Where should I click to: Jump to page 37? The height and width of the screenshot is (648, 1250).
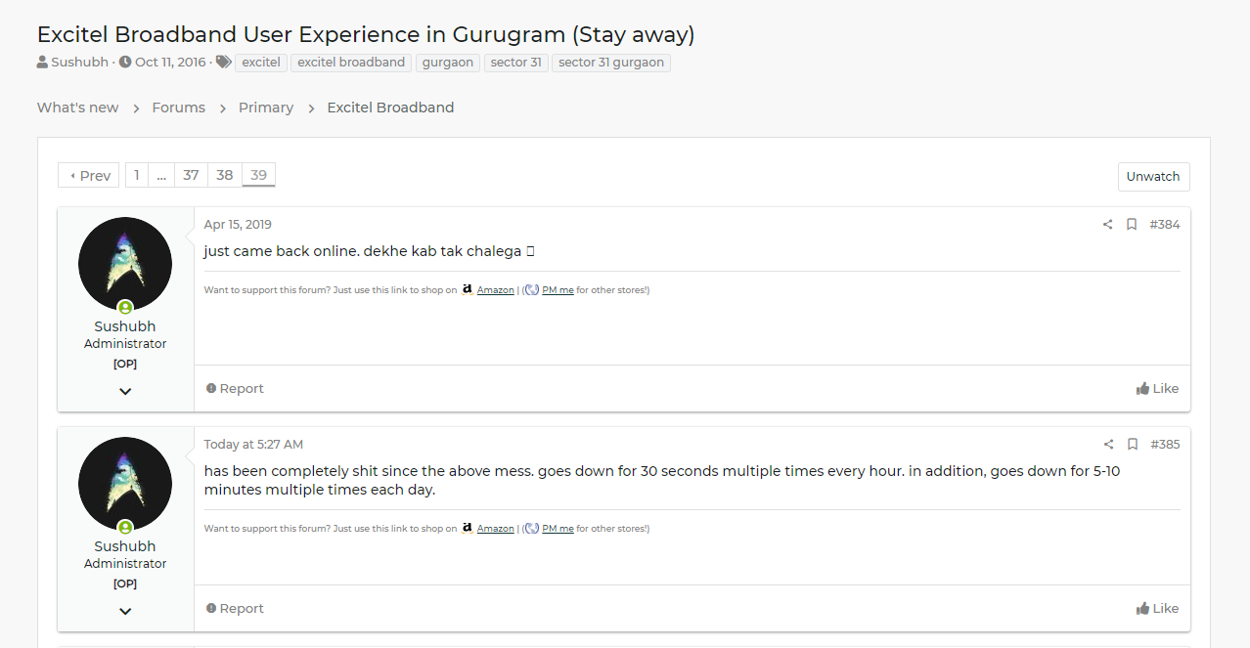pos(191,176)
